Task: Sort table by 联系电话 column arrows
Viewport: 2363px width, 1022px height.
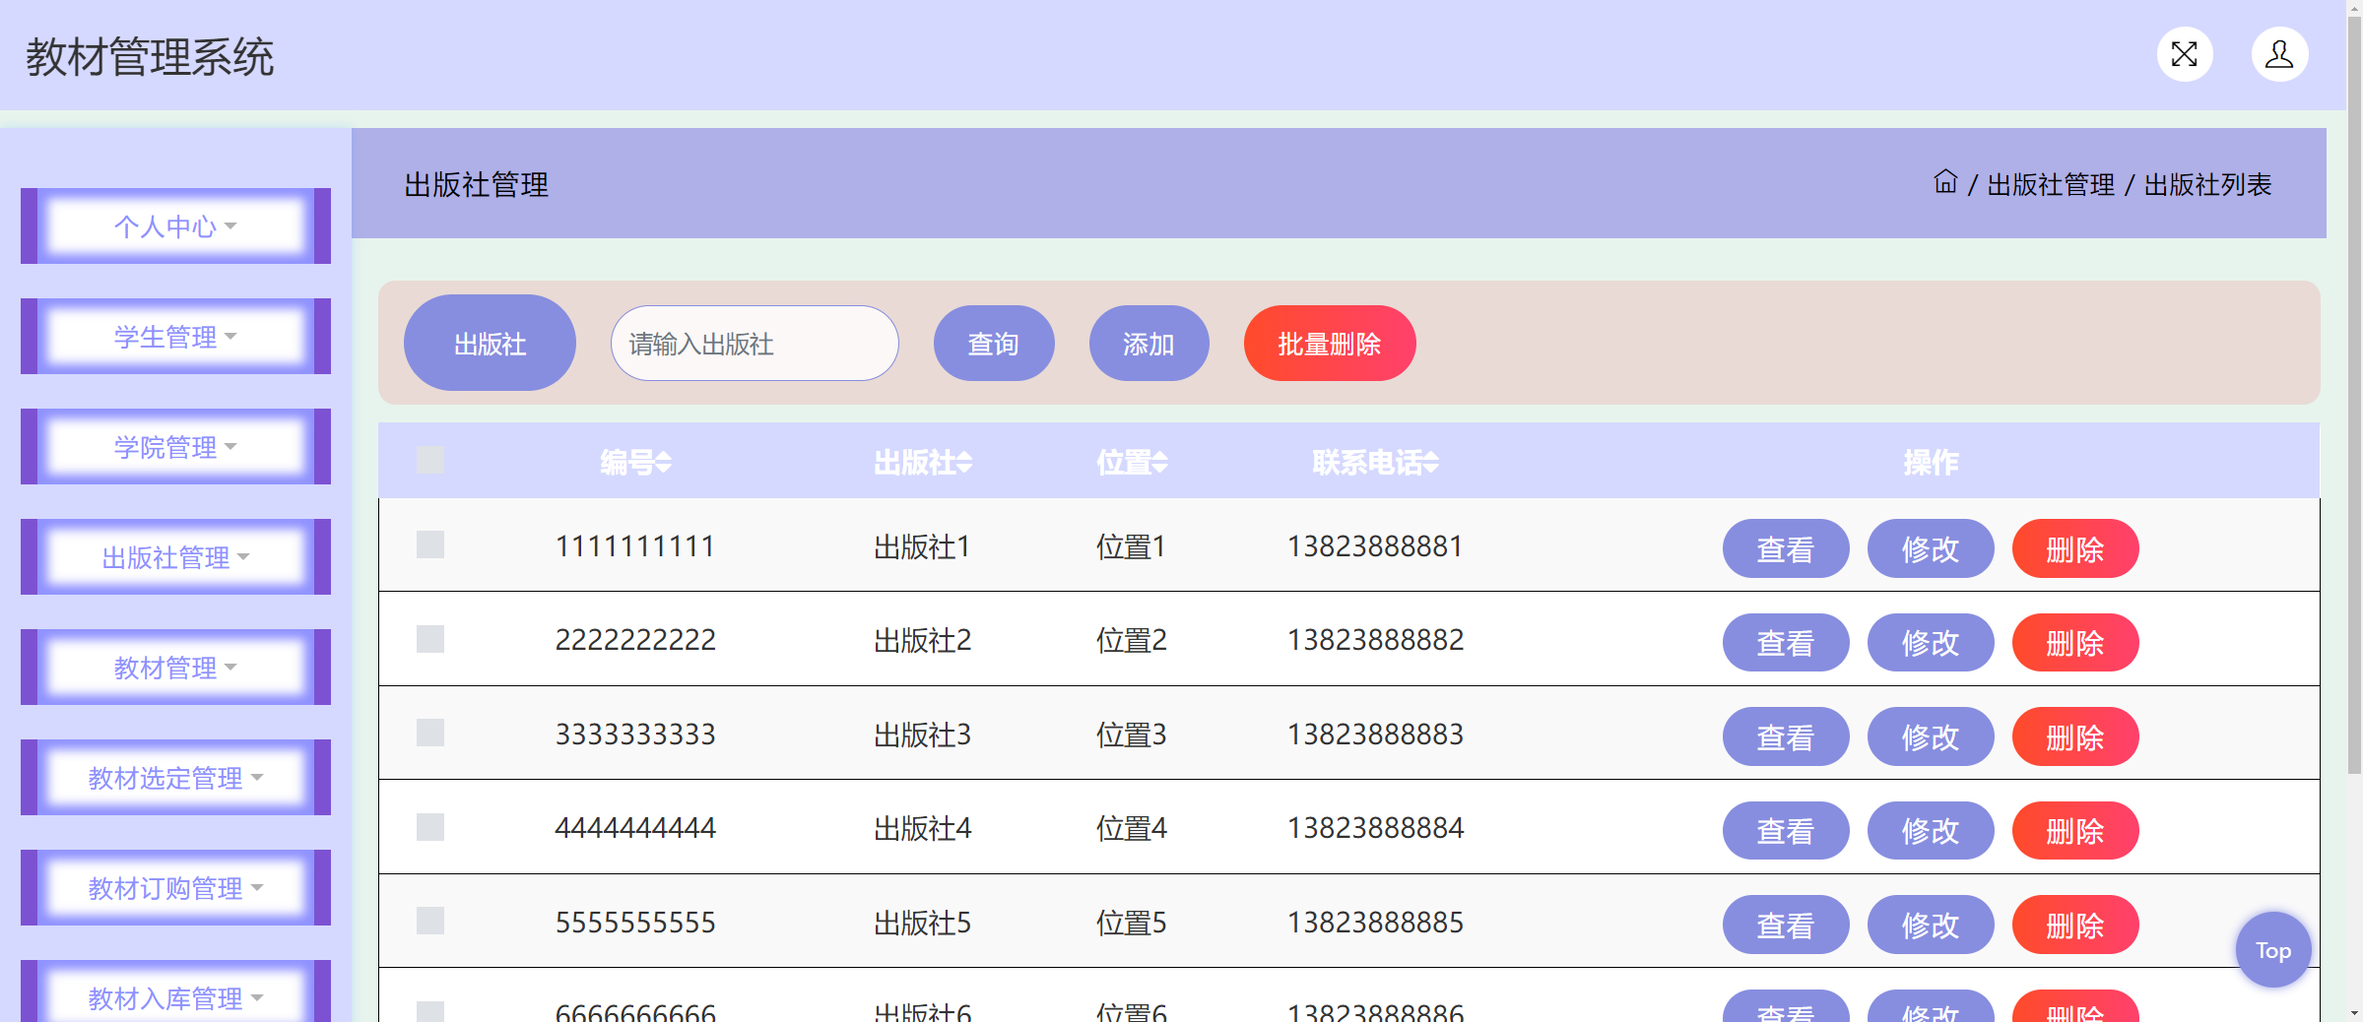Action: [x=1430, y=462]
